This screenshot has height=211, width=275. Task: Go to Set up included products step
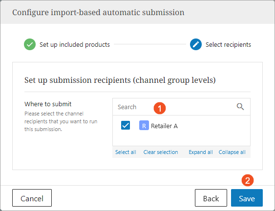[x=75, y=45]
